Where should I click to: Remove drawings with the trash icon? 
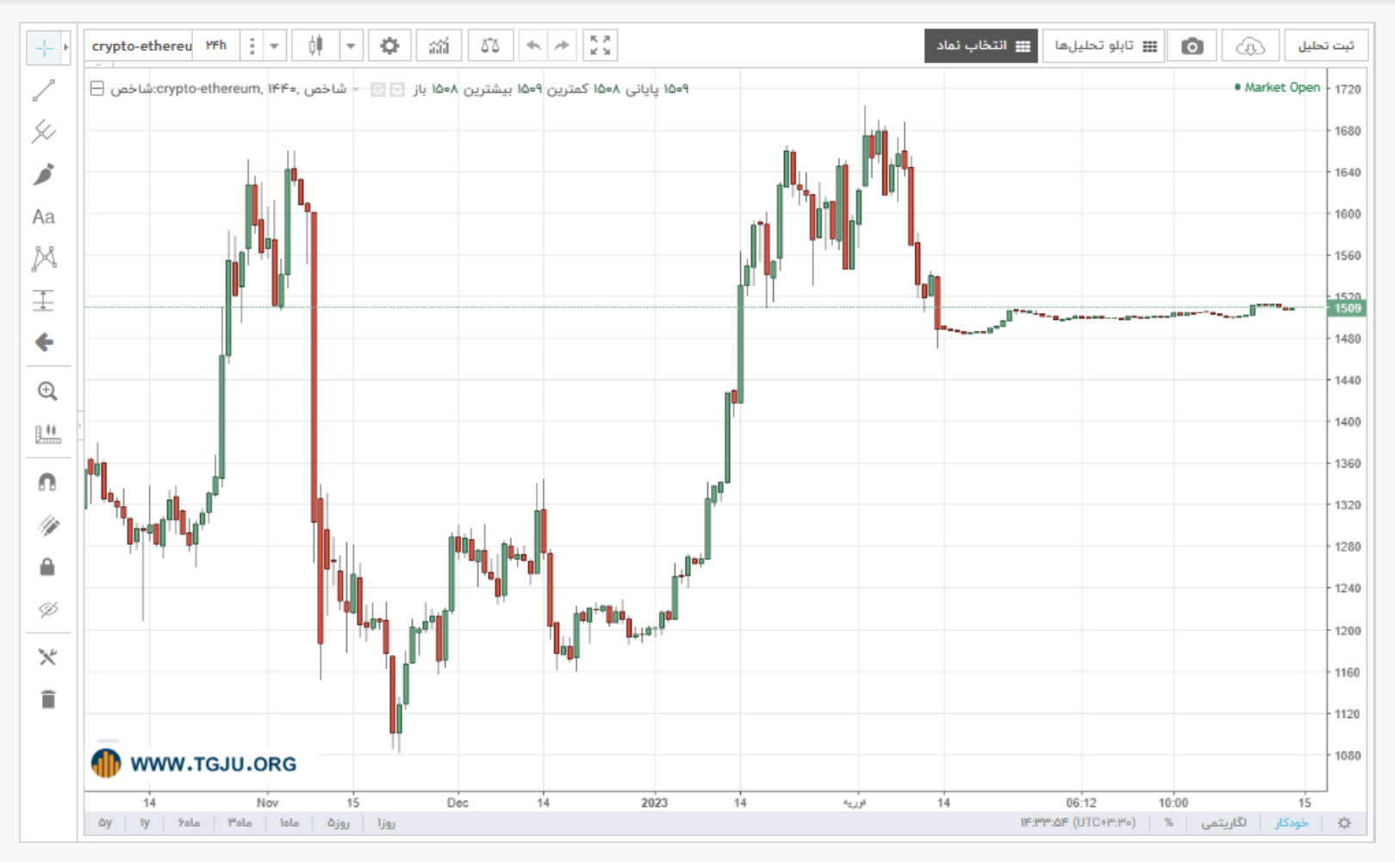tap(48, 699)
